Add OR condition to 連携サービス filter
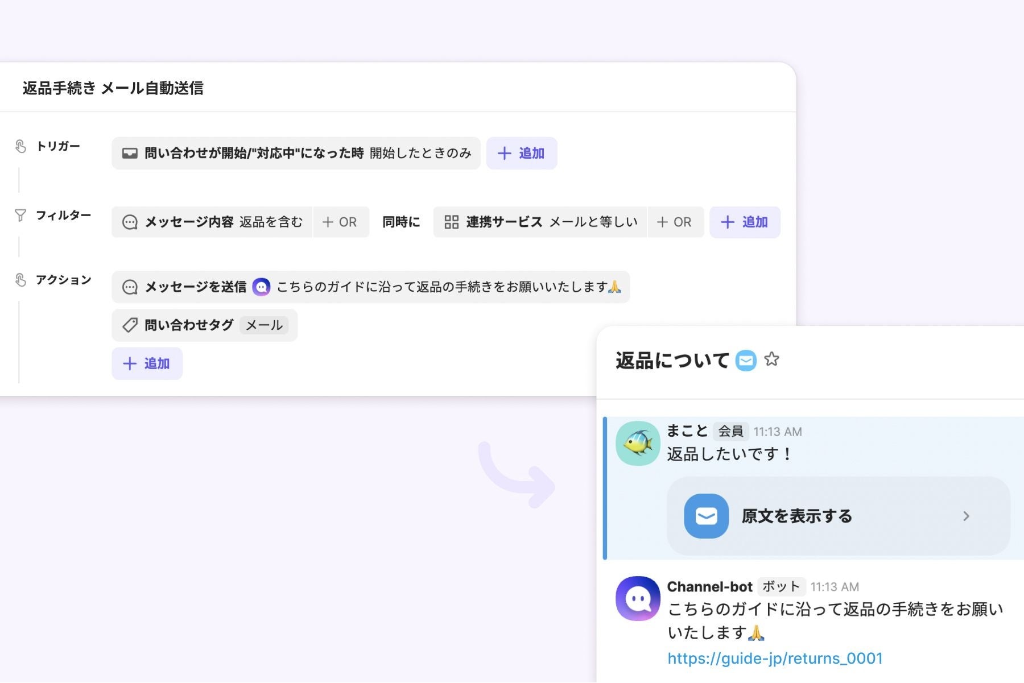Screen dimensions: 1024x683 click(675, 222)
